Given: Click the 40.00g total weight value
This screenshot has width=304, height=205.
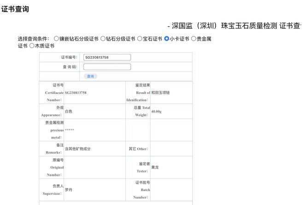Looking at the screenshot, I should (x=157, y=111).
